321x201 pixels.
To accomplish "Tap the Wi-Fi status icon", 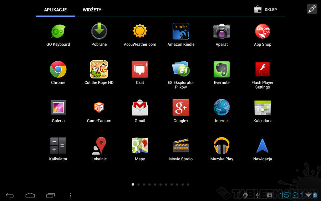I will [308, 195].
